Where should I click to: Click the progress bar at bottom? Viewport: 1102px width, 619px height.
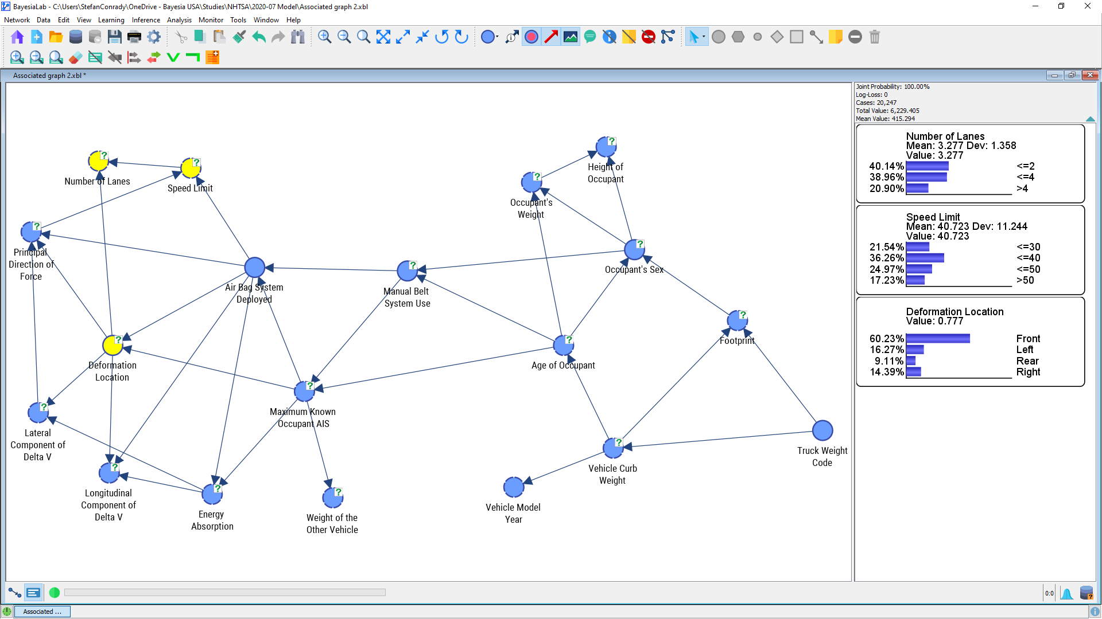(224, 593)
